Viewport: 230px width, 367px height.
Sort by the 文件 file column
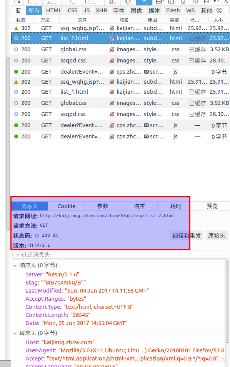click(82, 20)
